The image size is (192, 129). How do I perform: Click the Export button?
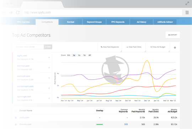pyautogui.click(x=173, y=35)
